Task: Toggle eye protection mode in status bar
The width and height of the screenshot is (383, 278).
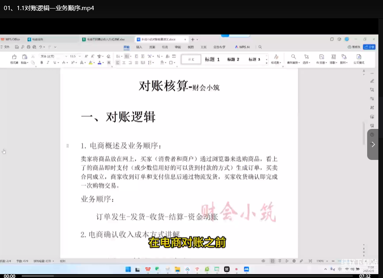Action: (264, 261)
